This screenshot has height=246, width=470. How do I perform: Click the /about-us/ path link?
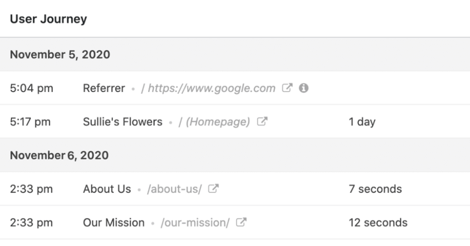point(174,189)
